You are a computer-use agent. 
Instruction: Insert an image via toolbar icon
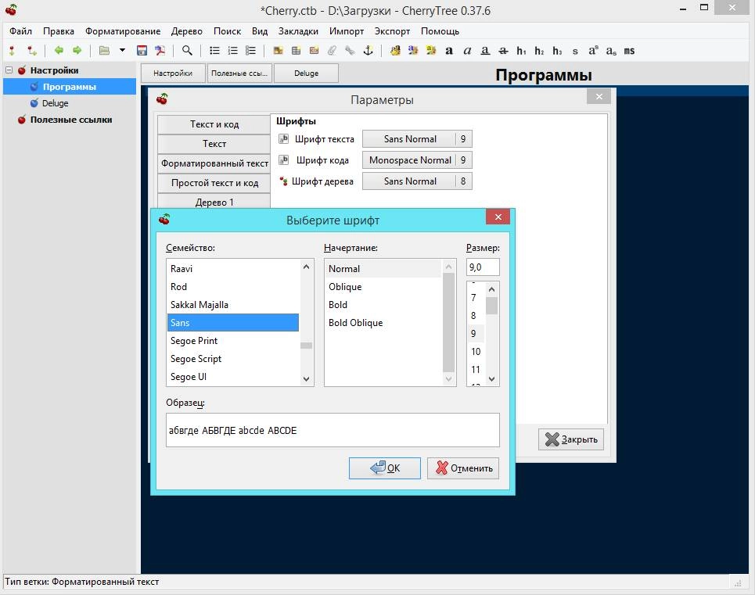[278, 51]
